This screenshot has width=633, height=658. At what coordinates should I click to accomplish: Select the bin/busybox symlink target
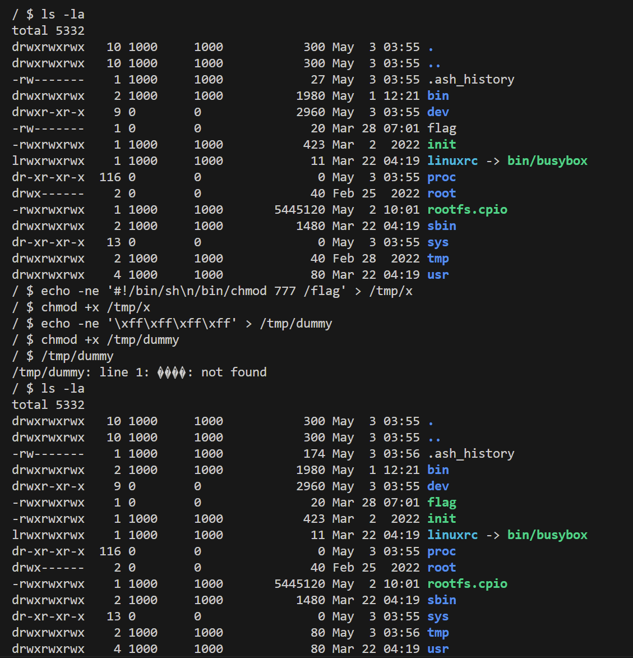(x=547, y=160)
